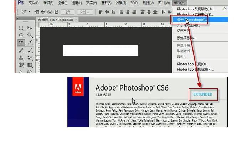The height and width of the screenshot is (144, 247).
Task: Select the Gradient tool
Action: [30, 65]
